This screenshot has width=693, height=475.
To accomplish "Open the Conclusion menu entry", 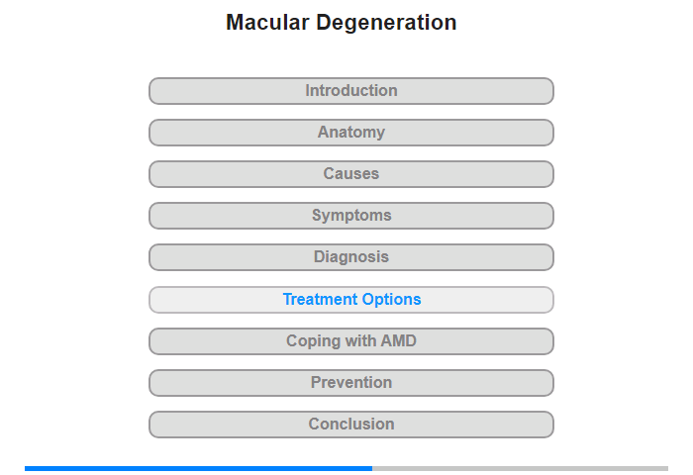I will point(351,425).
